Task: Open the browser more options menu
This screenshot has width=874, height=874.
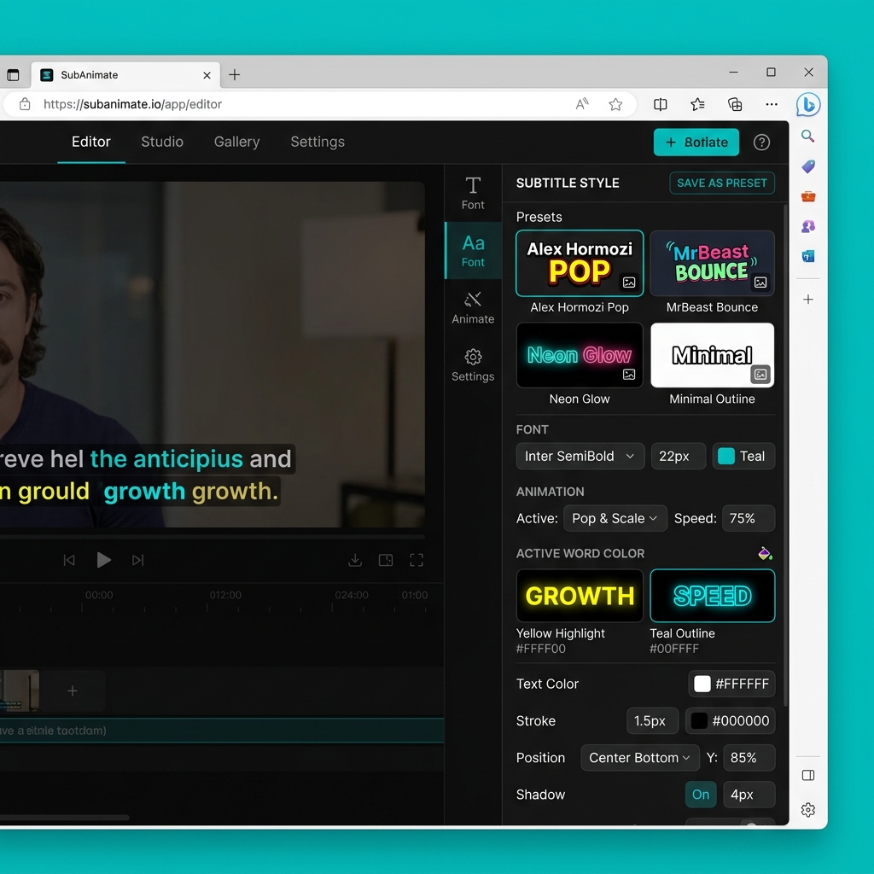Action: coord(772,104)
